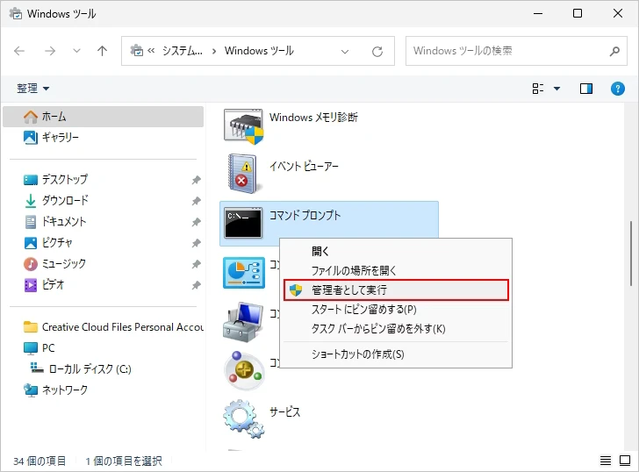Open the recent locations chevron
The image size is (639, 472).
coord(76,51)
